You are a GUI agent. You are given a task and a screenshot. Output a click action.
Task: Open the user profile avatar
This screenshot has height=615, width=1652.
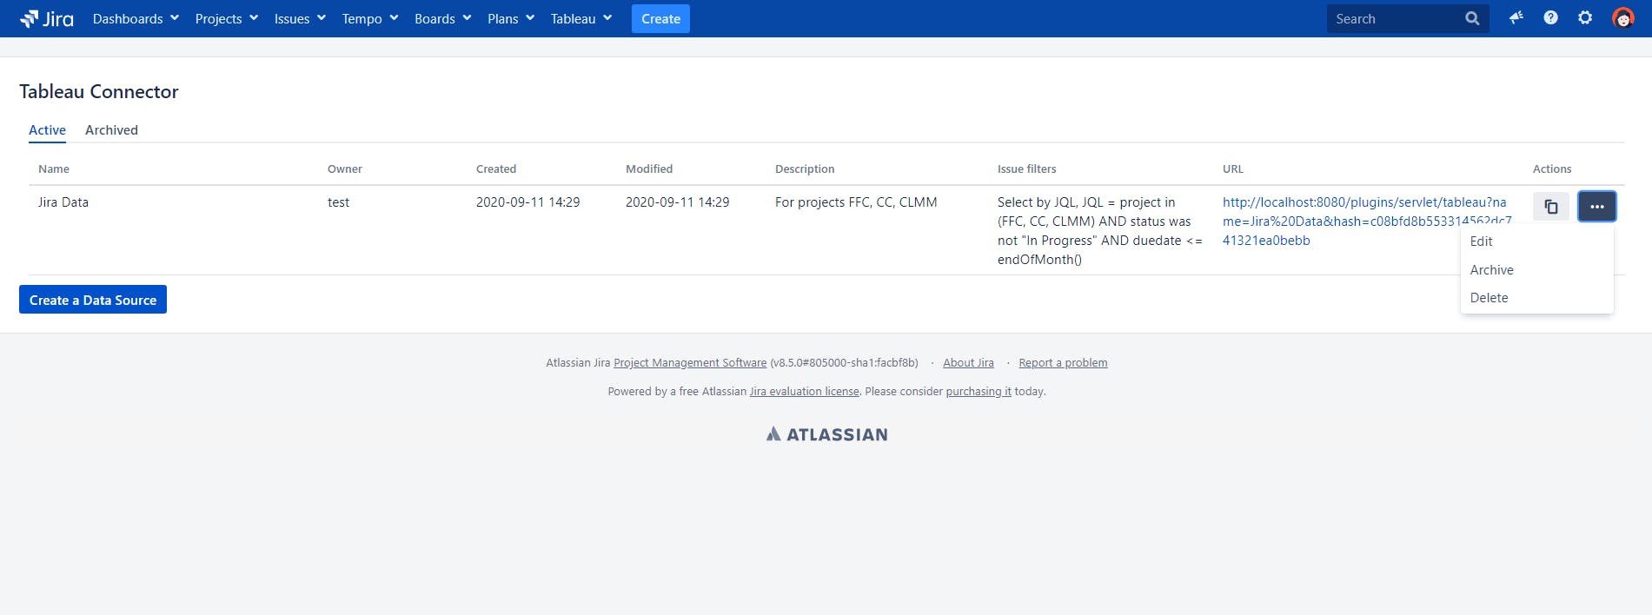1623,18
